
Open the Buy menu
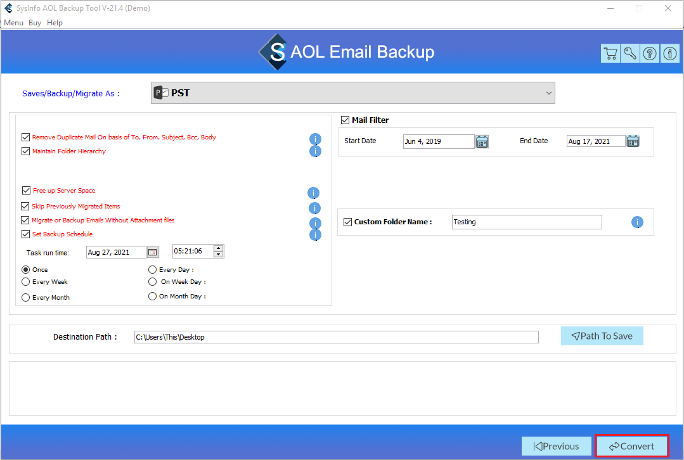point(35,23)
